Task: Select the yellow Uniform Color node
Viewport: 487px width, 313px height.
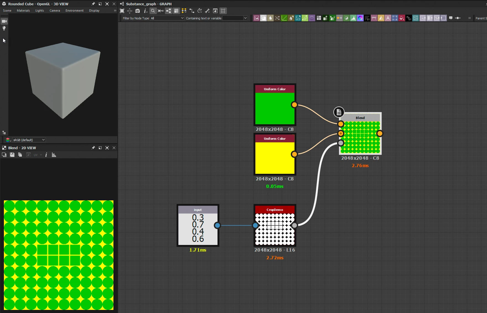Action: click(275, 154)
